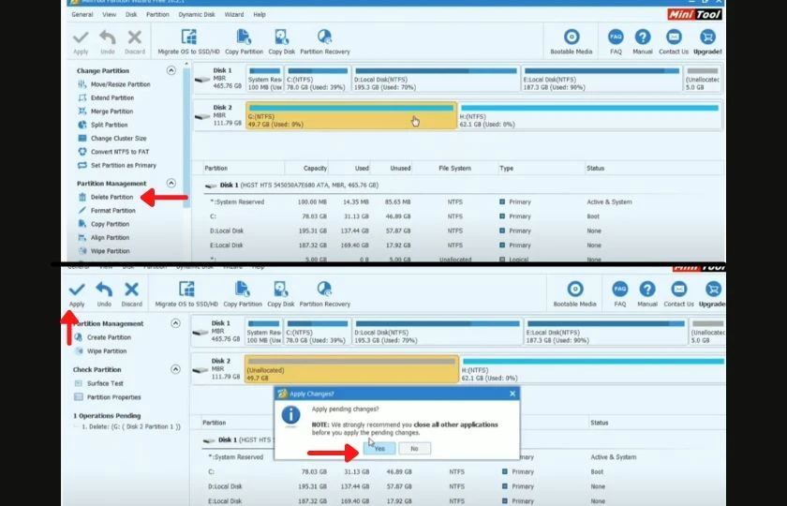Click Delete Partition in sidebar
787x506 pixels.
[x=105, y=198]
